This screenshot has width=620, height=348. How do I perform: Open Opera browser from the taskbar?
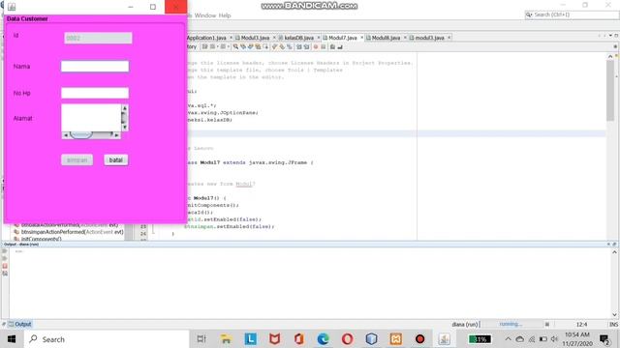(347, 339)
